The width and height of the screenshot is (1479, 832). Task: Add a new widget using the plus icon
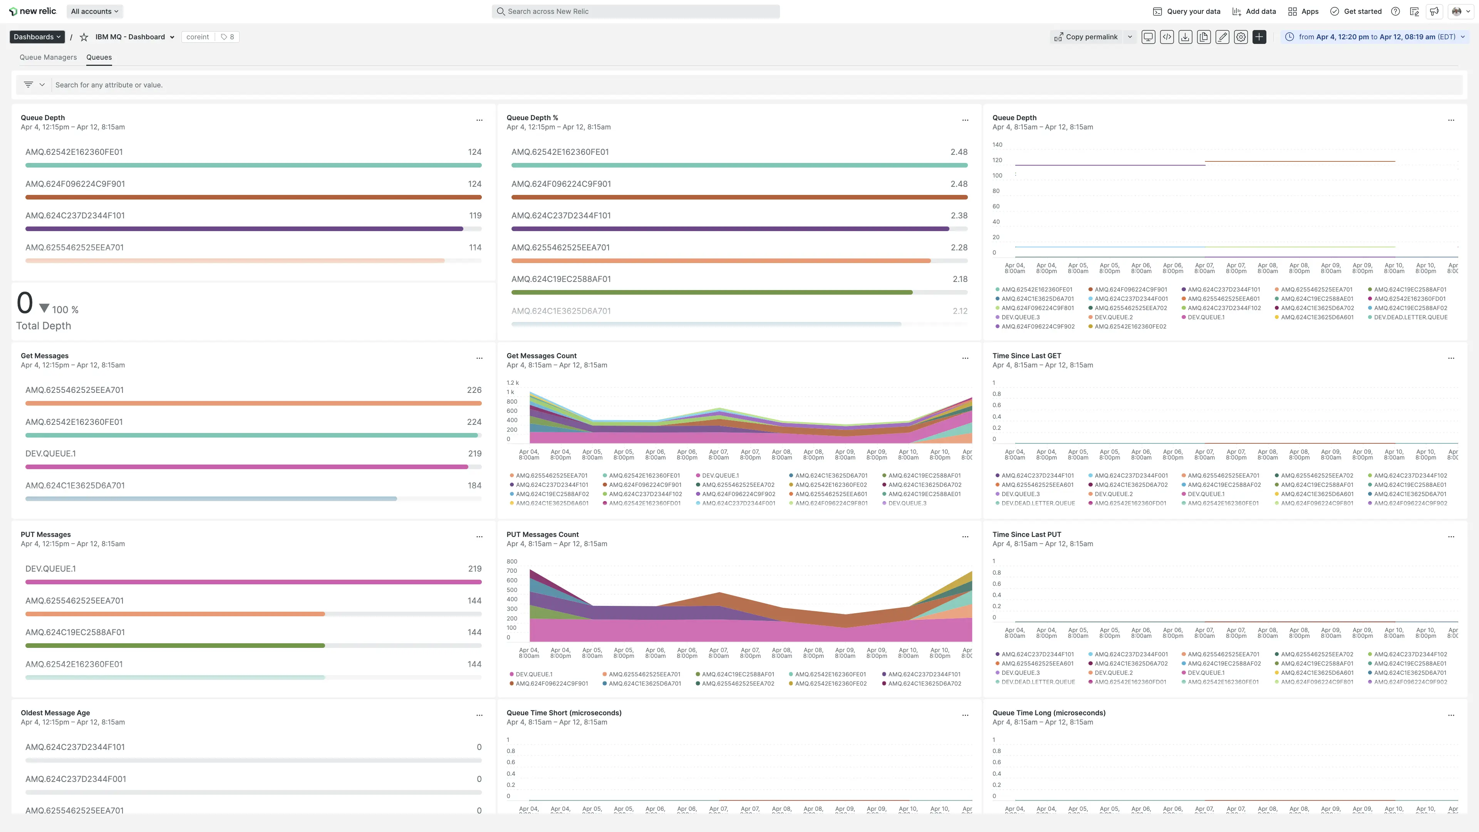click(1259, 37)
